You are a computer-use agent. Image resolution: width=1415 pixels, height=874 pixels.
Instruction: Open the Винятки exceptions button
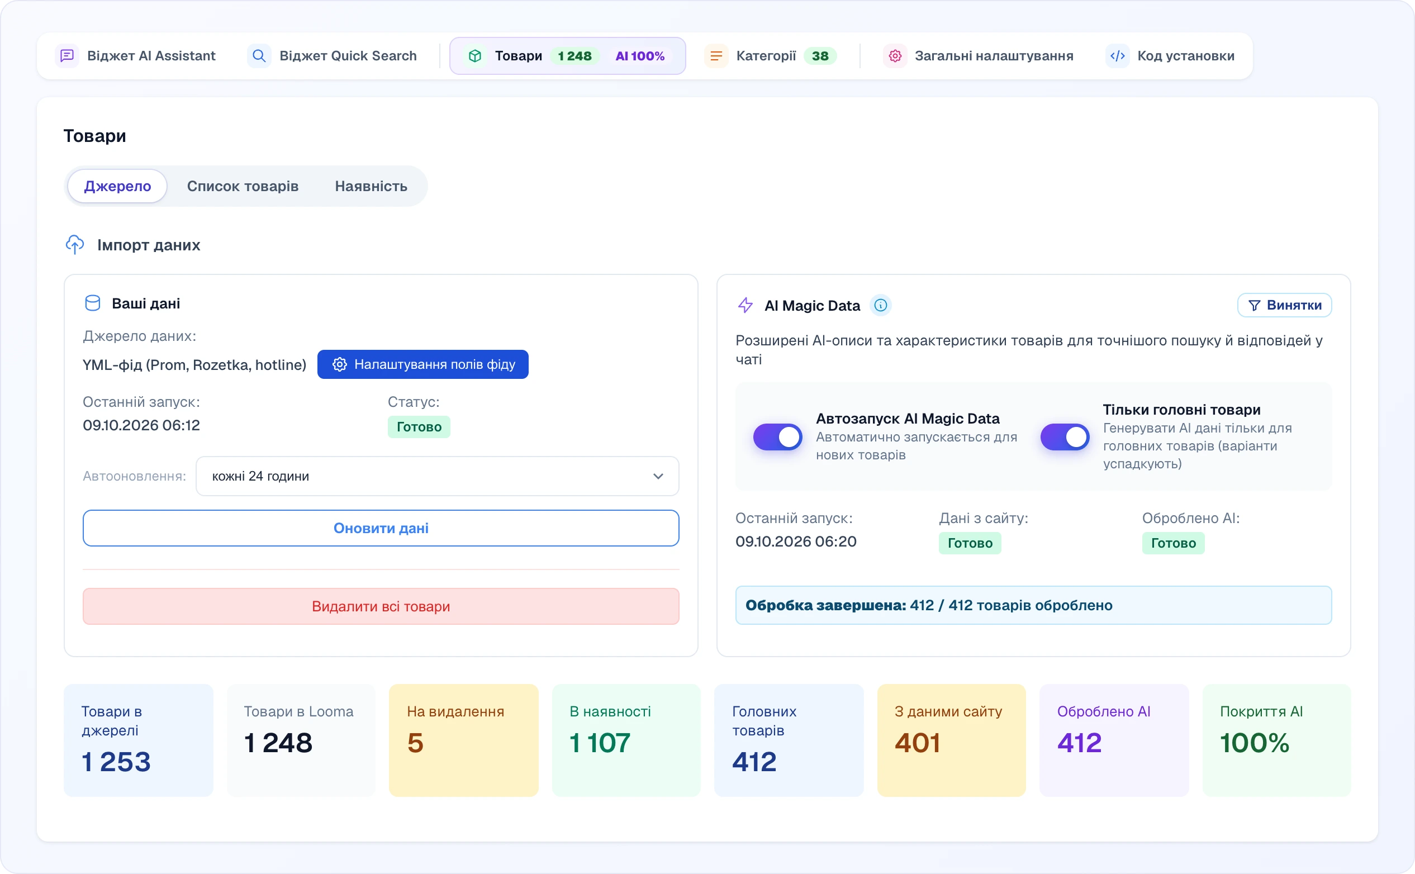click(1284, 305)
